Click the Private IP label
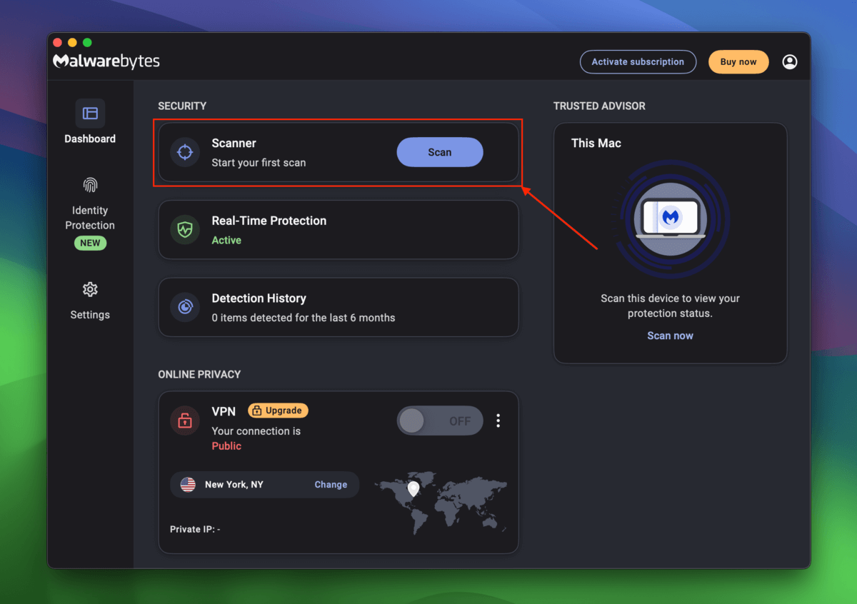Image resolution: width=857 pixels, height=604 pixels. (195, 529)
